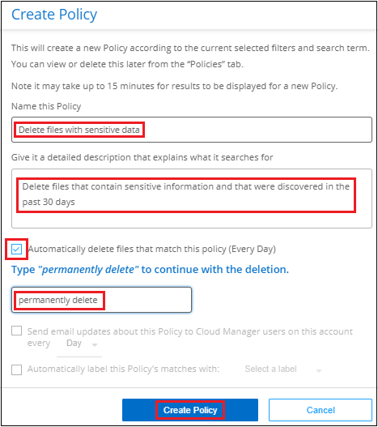Uncheck Automatically delete files checkbox
The height and width of the screenshot is (427, 378).
tap(17, 249)
